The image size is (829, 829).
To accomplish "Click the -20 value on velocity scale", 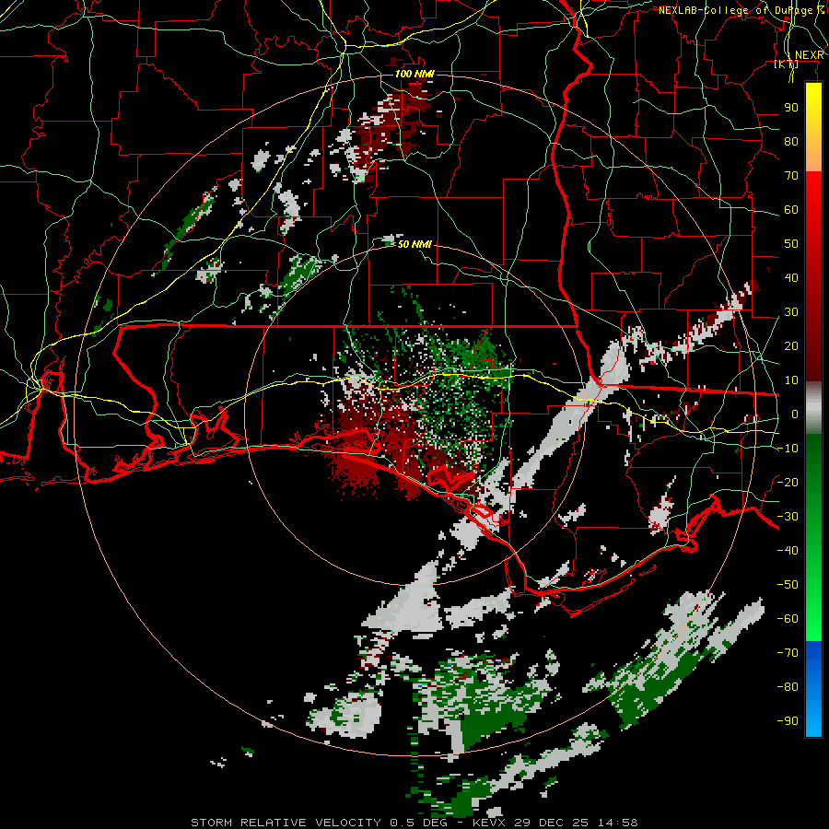I will 788,483.
